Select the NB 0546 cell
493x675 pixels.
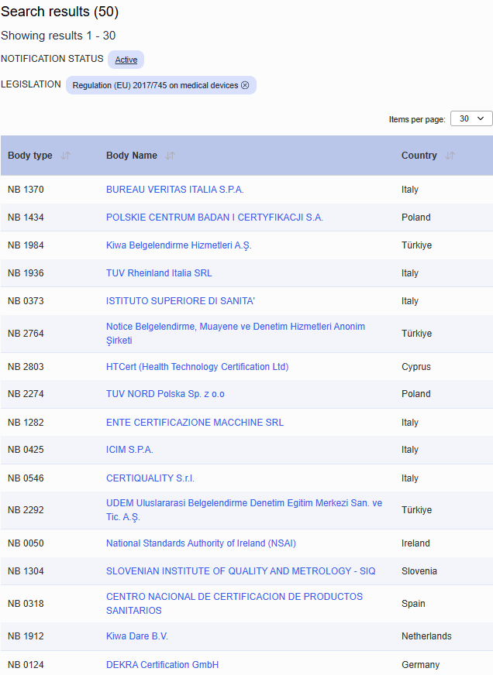(26, 478)
